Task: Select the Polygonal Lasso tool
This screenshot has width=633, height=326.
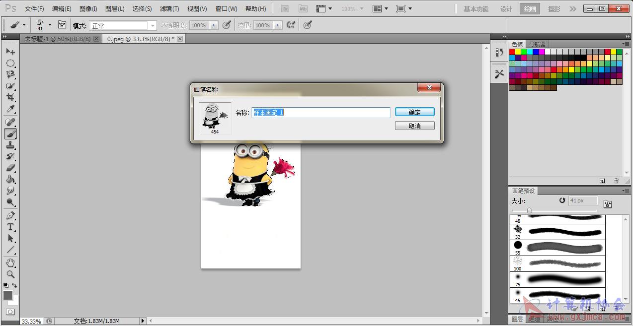Action: pyautogui.click(x=10, y=74)
